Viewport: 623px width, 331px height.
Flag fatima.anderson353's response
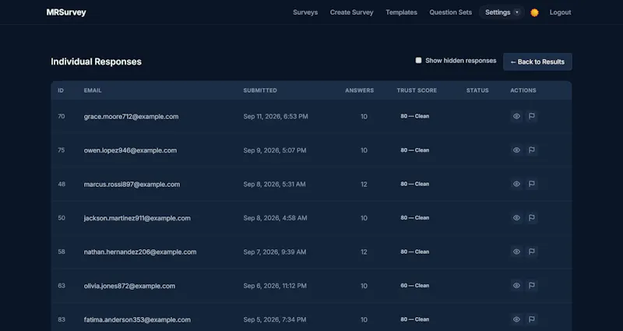(x=532, y=319)
